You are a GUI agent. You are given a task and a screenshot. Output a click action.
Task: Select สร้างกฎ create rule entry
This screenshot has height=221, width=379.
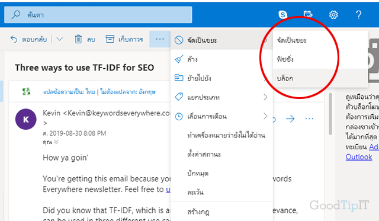[x=221, y=212]
